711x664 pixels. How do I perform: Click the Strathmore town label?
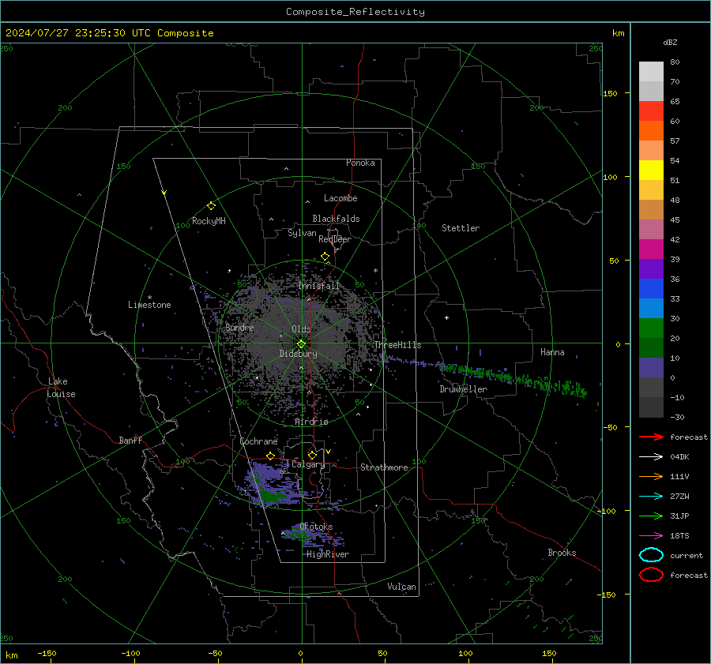click(x=384, y=467)
